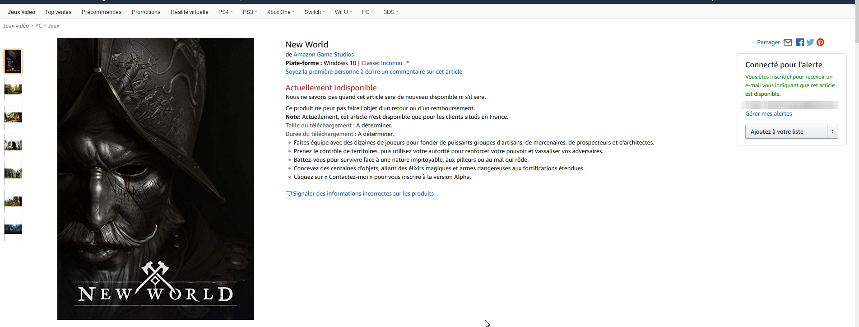Share this product on Facebook

[800, 42]
